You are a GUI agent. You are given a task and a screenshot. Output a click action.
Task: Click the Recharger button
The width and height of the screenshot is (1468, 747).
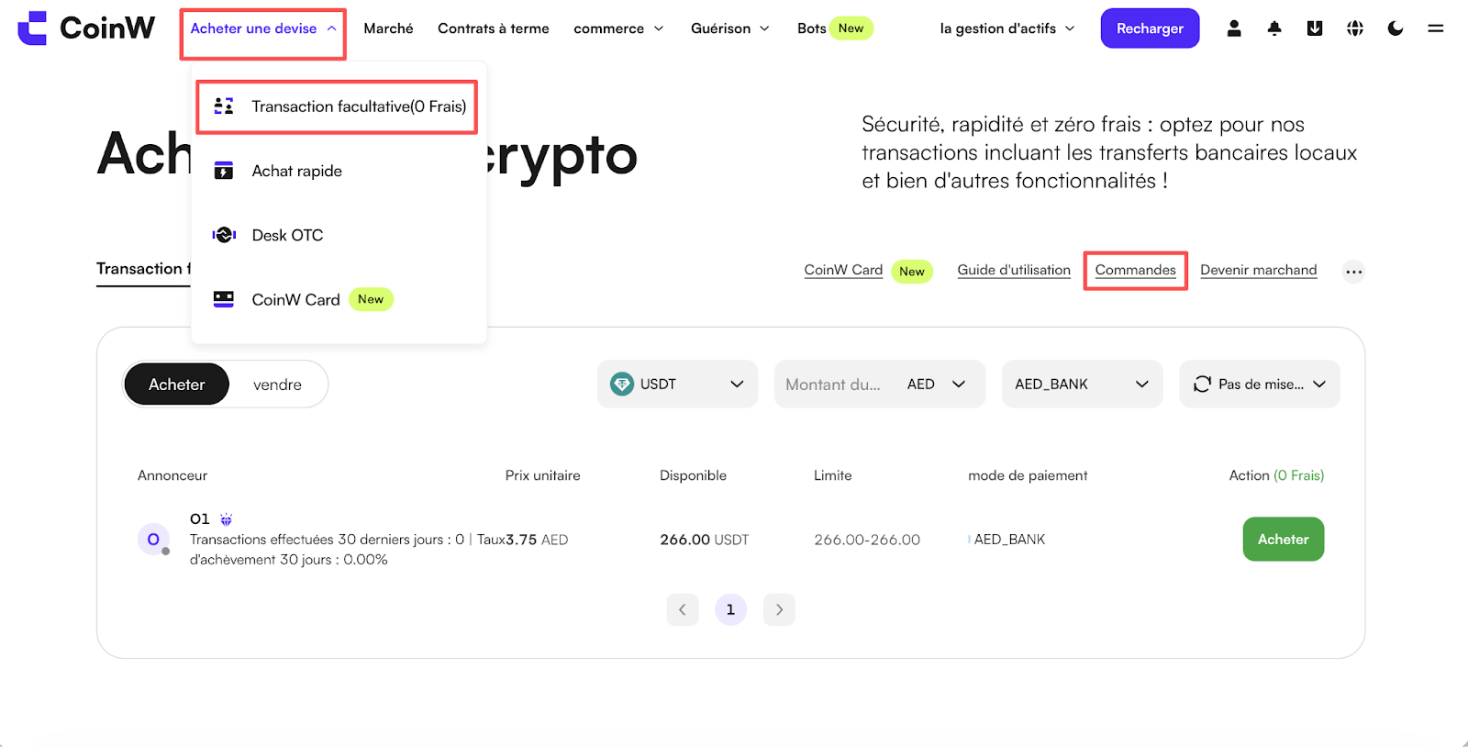pos(1150,28)
